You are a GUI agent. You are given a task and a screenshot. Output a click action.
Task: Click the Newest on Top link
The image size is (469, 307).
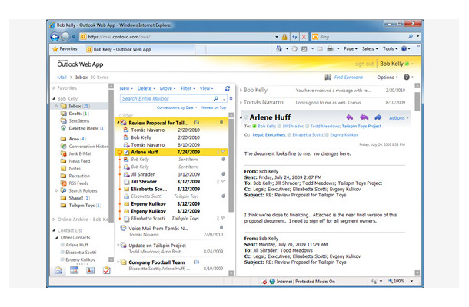click(x=214, y=107)
